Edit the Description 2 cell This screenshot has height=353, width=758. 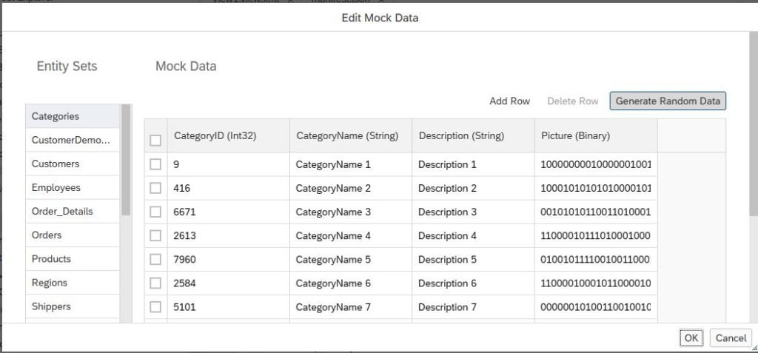pyautogui.click(x=473, y=188)
